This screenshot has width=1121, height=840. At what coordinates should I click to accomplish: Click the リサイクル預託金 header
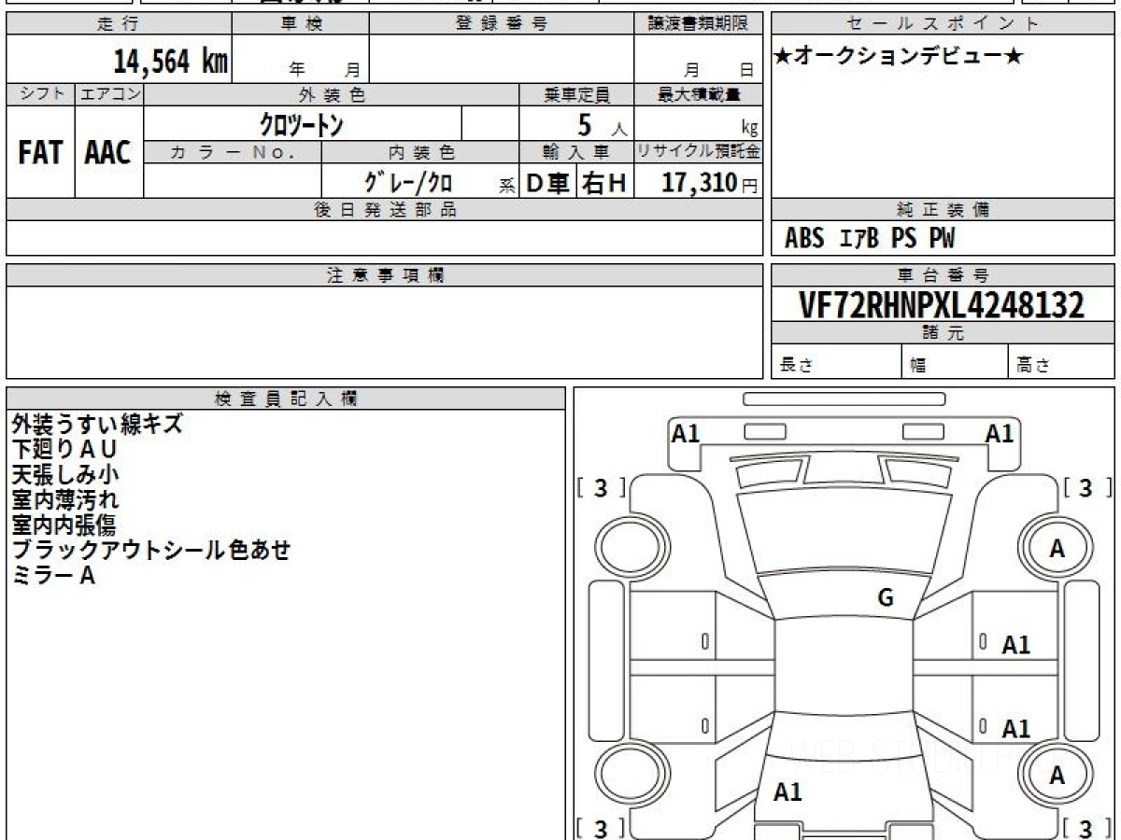[698, 152]
